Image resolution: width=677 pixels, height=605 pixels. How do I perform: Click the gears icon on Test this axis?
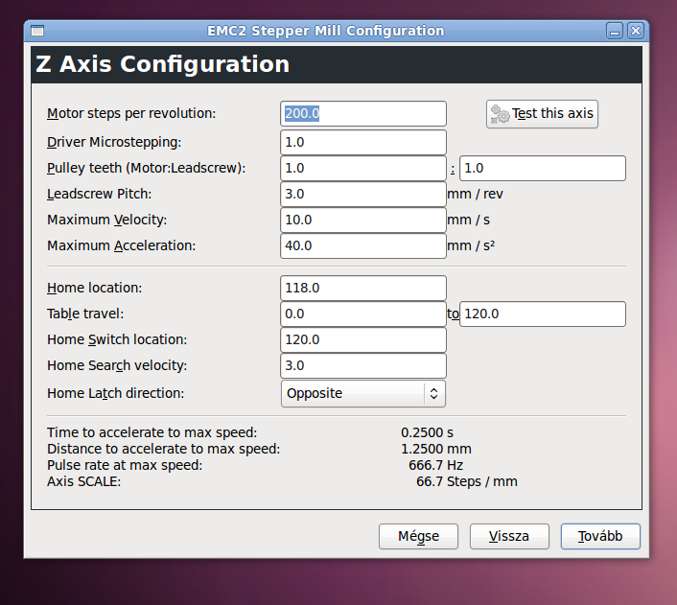(500, 114)
